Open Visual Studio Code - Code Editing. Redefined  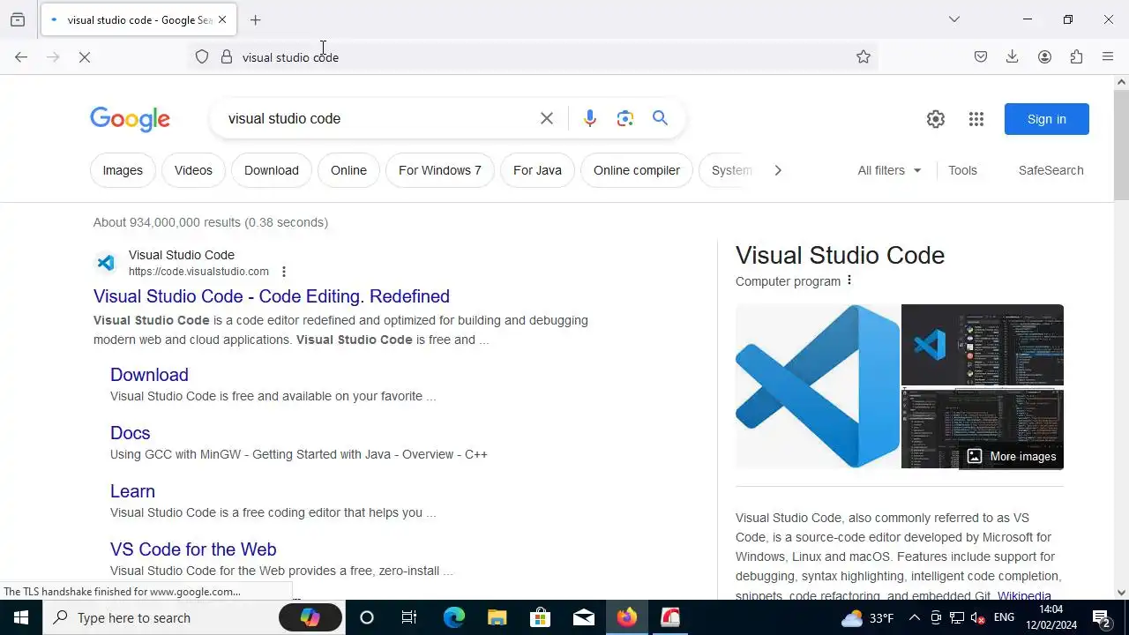(272, 296)
